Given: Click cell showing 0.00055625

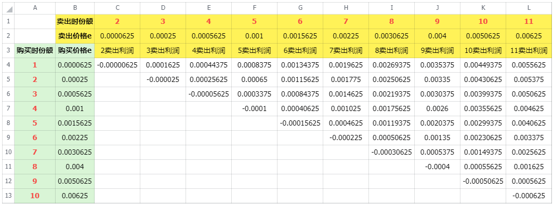Looking at the screenshot, I should point(483,167).
